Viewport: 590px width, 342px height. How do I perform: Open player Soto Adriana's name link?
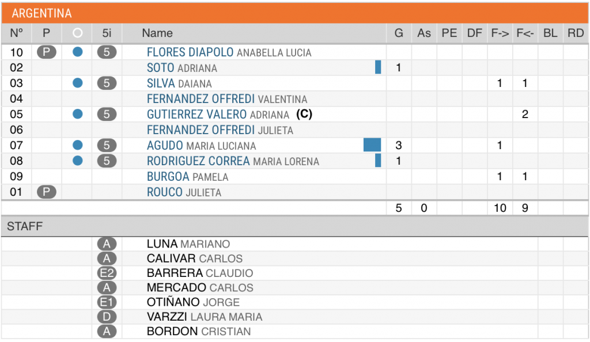click(181, 67)
